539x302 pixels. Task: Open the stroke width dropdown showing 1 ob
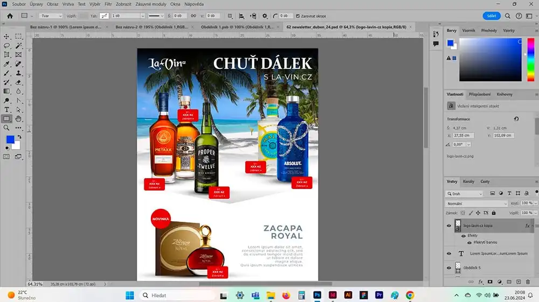143,16
